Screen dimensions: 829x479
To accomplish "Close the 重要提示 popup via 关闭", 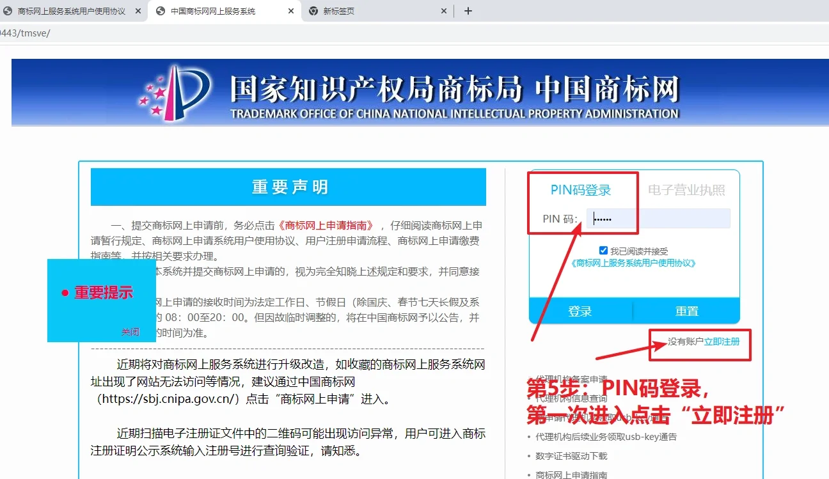I will (130, 332).
